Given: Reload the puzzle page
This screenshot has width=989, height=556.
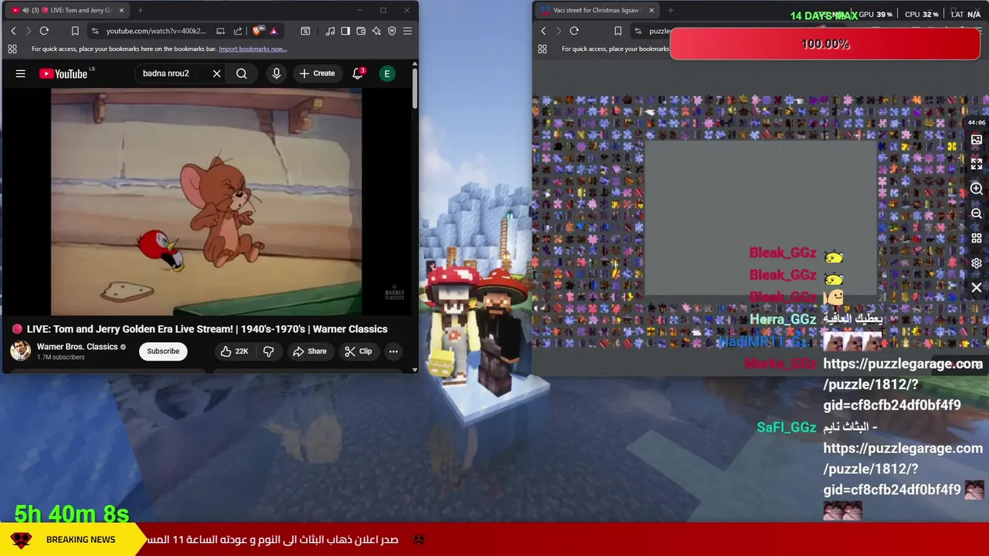Looking at the screenshot, I should (574, 31).
